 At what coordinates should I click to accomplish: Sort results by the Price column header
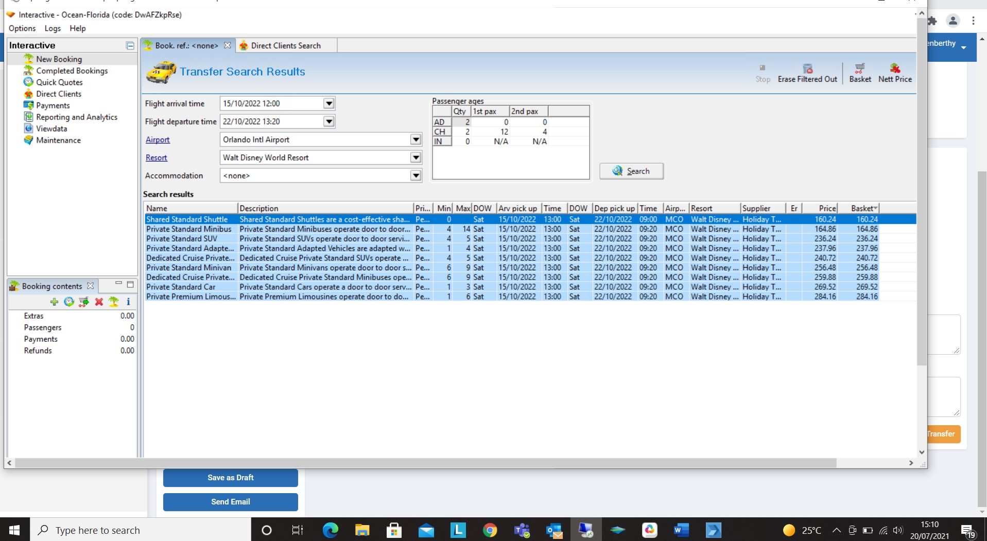pyautogui.click(x=820, y=208)
